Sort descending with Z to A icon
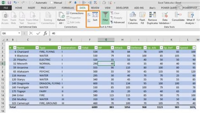Viewport: 200px width, 113px height. 89,20
